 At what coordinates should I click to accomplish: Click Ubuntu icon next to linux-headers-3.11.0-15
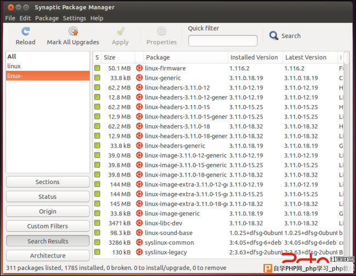(139, 107)
